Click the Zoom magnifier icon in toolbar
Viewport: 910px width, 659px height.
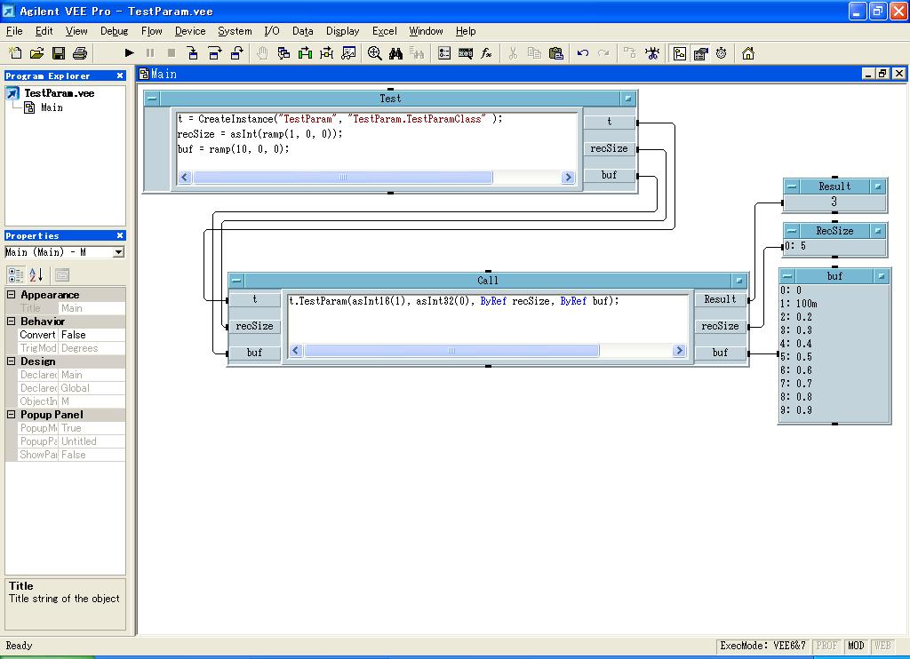click(x=374, y=53)
